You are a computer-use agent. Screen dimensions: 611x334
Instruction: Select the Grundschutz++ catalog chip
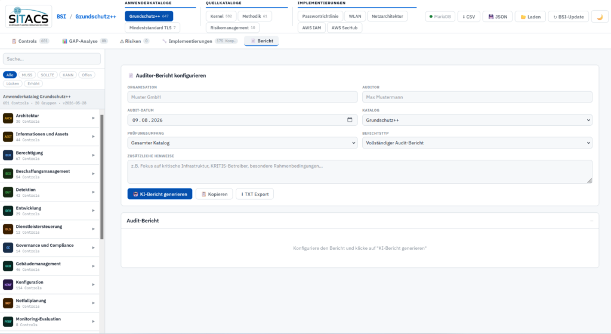149,16
